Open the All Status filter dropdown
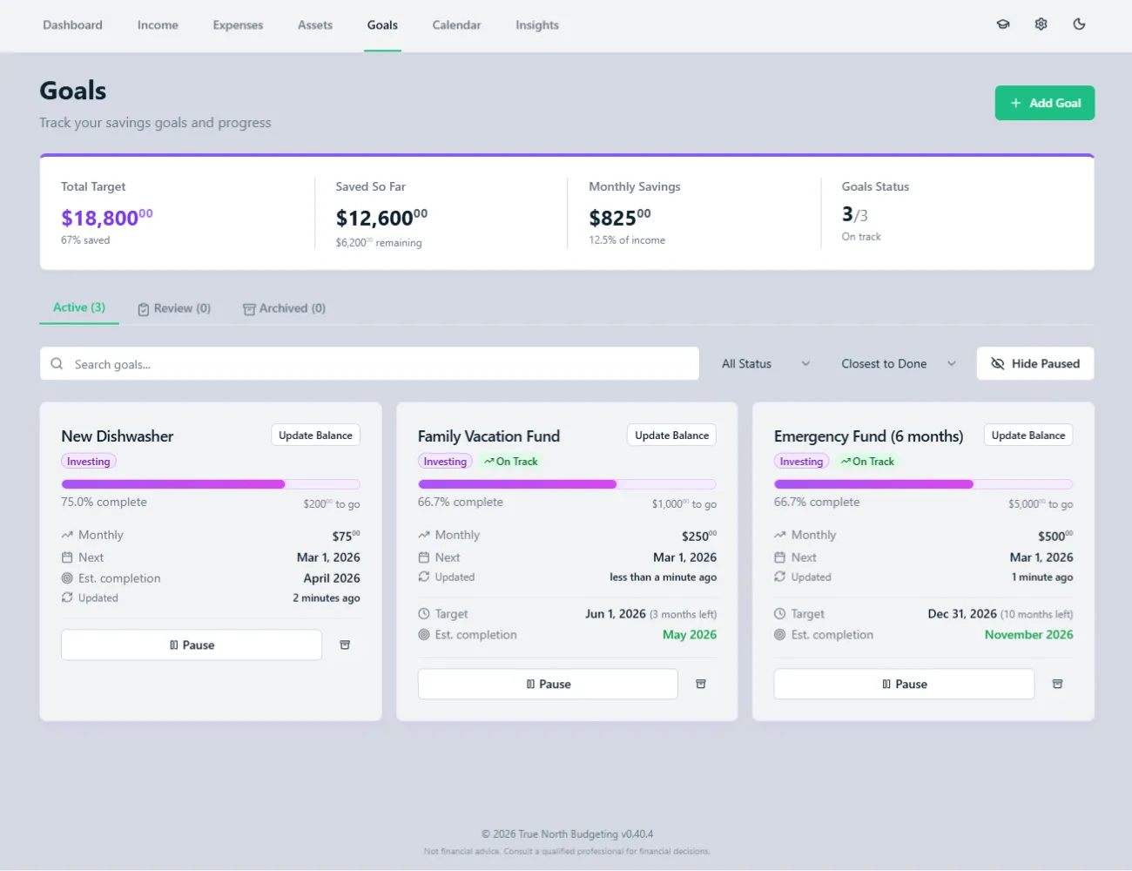The image size is (1132, 871). click(764, 363)
